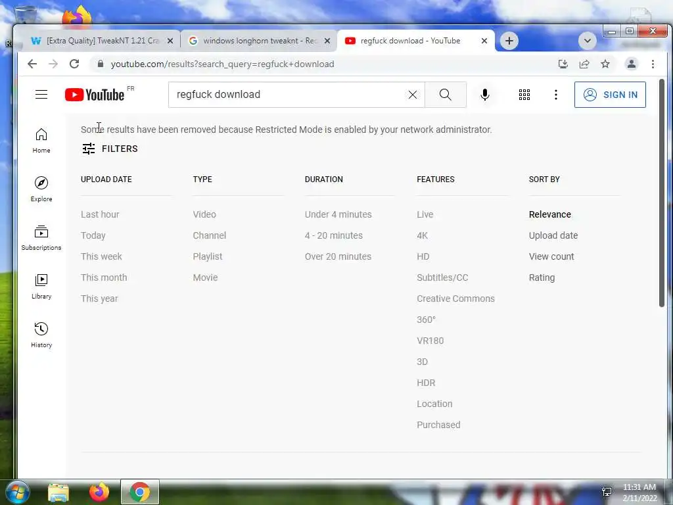
Task: Open the tab search dropdown arrow
Action: 587,41
